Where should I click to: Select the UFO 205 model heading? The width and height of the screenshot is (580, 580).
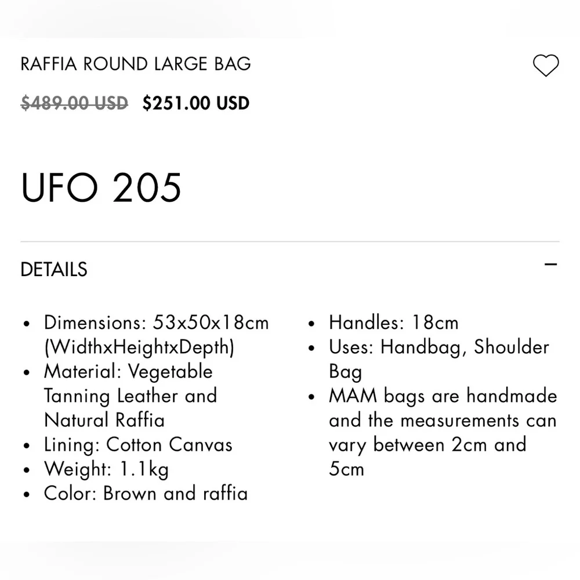101,187
